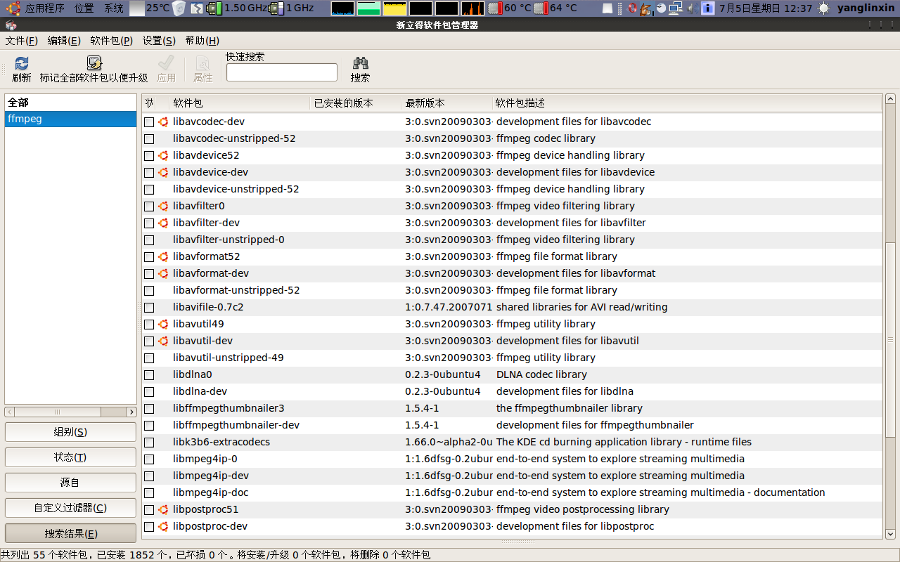
Task: Click the package list vertical scrollbar thumb
Action: click(x=890, y=340)
